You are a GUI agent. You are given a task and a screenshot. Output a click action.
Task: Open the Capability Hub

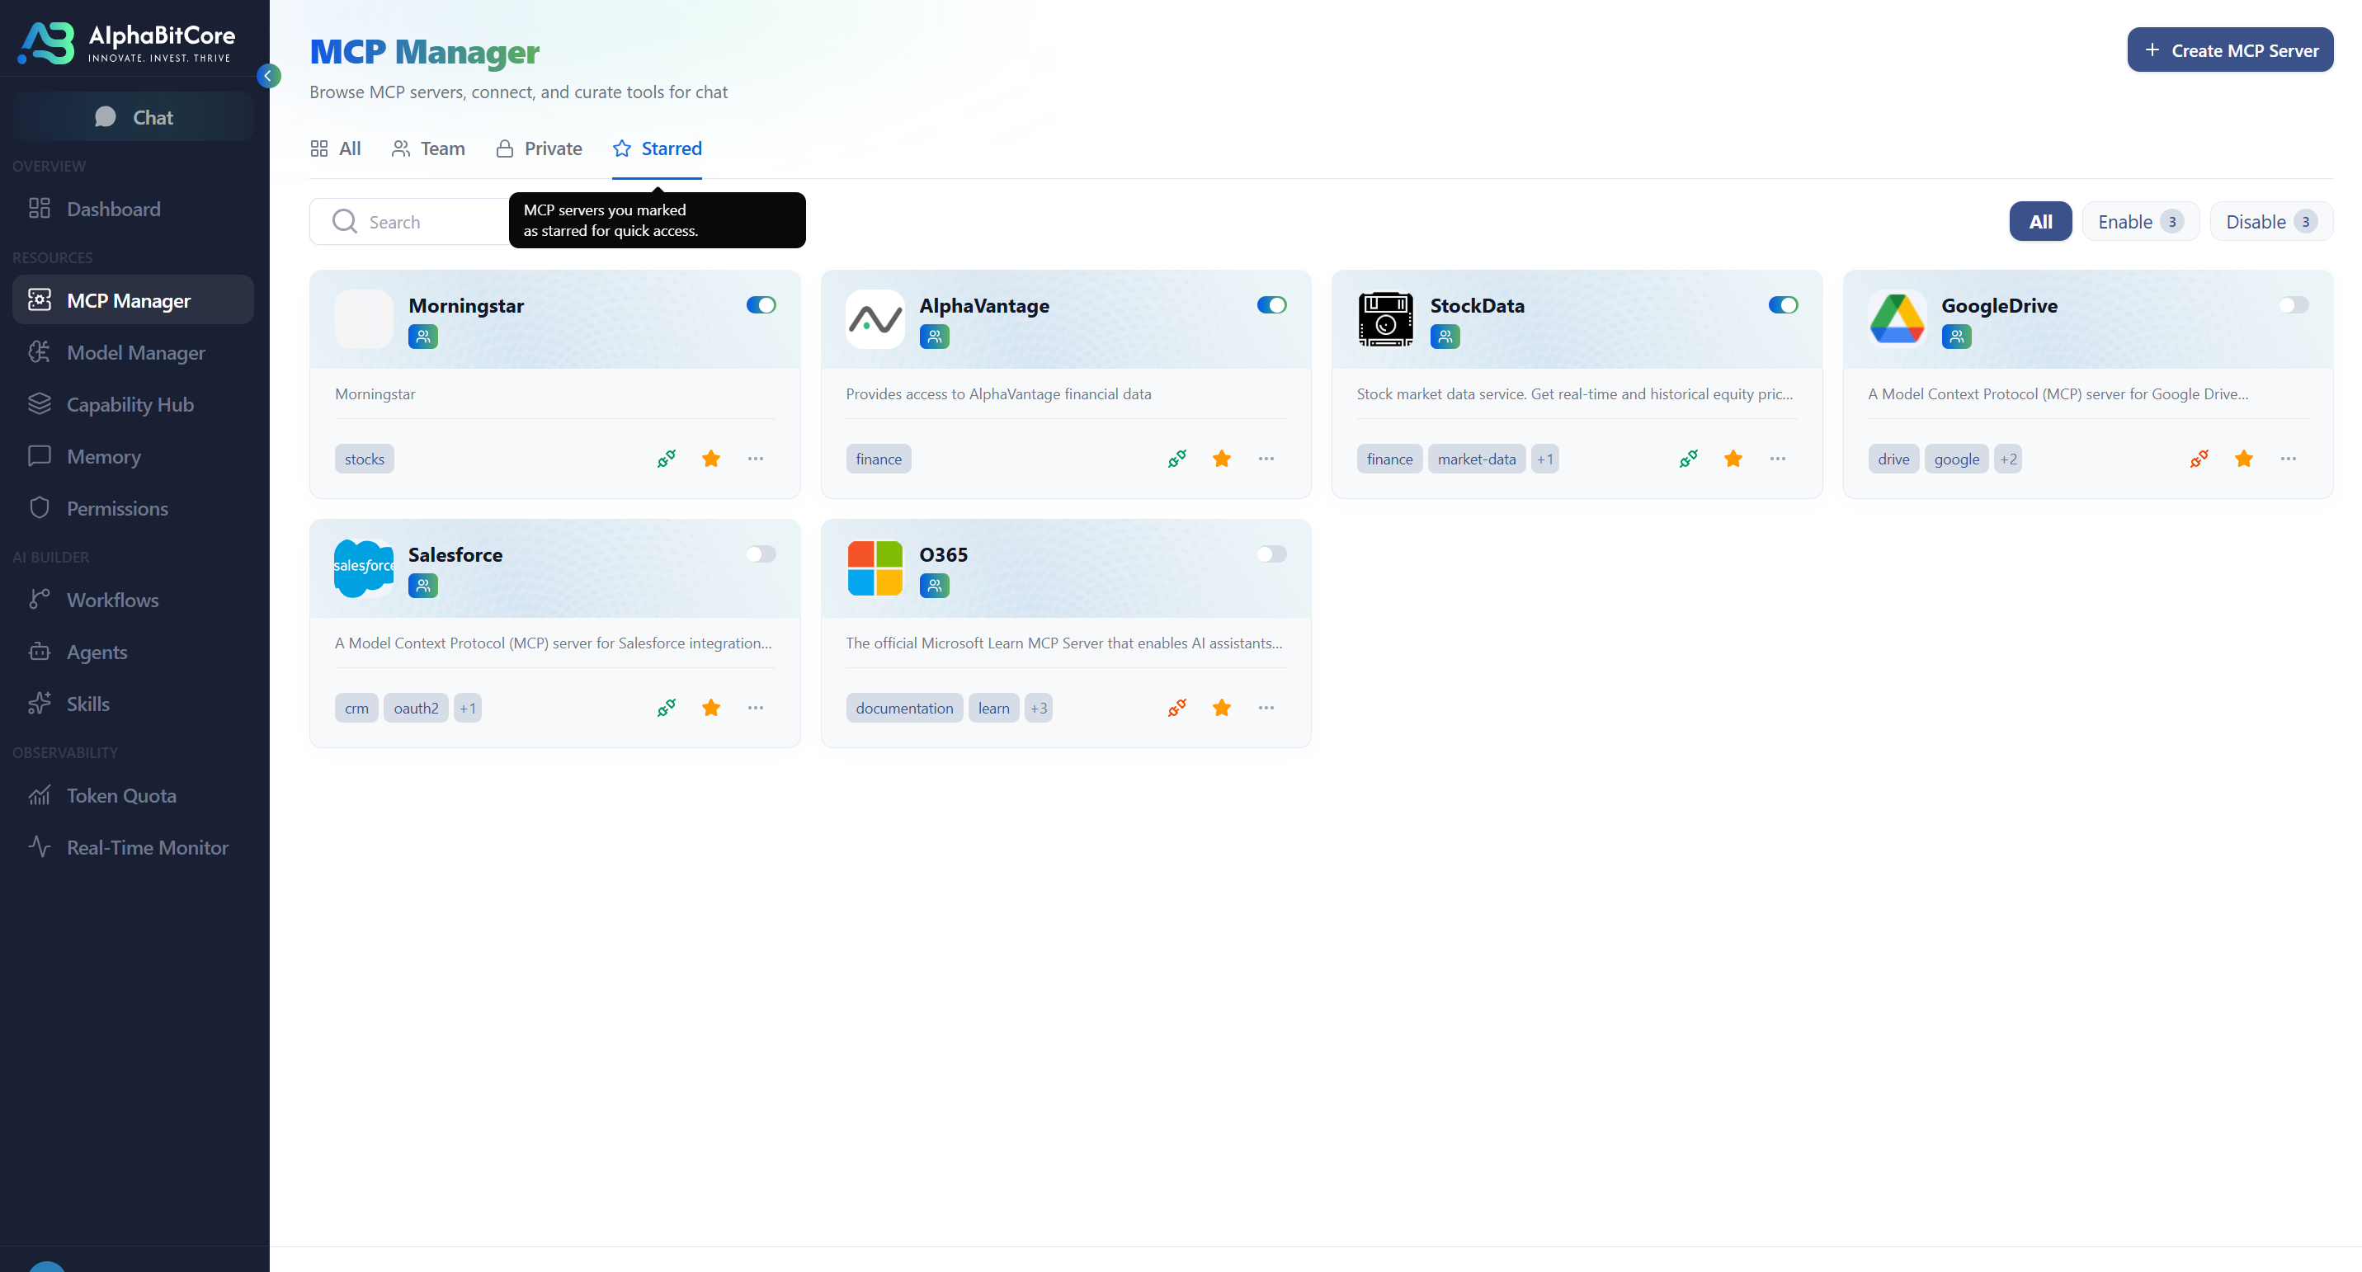click(x=130, y=404)
